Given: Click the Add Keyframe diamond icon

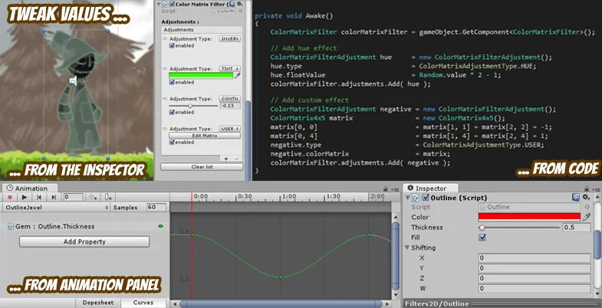Looking at the screenshot, I should click(x=93, y=197).
